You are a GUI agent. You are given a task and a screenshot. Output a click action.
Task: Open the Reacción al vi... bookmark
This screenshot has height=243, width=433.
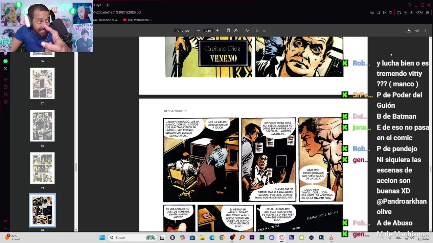coord(106,20)
